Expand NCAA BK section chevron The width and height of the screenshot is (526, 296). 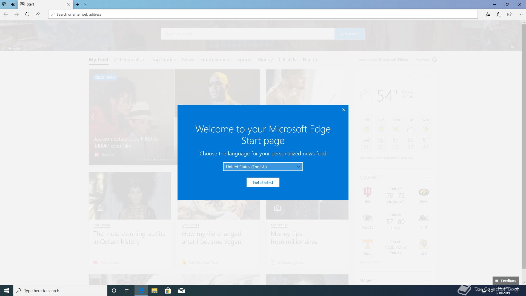point(379,178)
